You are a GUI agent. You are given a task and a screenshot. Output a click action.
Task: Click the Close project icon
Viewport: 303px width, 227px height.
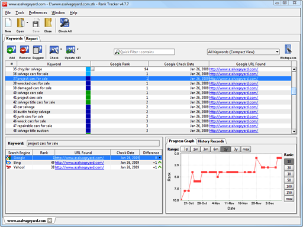48,23
